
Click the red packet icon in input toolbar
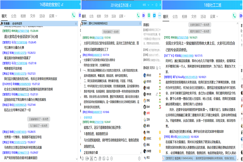[x=100, y=158]
